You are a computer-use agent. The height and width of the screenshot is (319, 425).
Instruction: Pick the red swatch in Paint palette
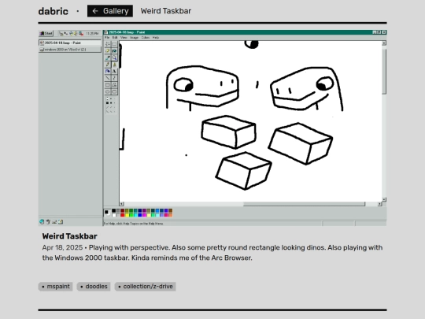[x=123, y=215]
